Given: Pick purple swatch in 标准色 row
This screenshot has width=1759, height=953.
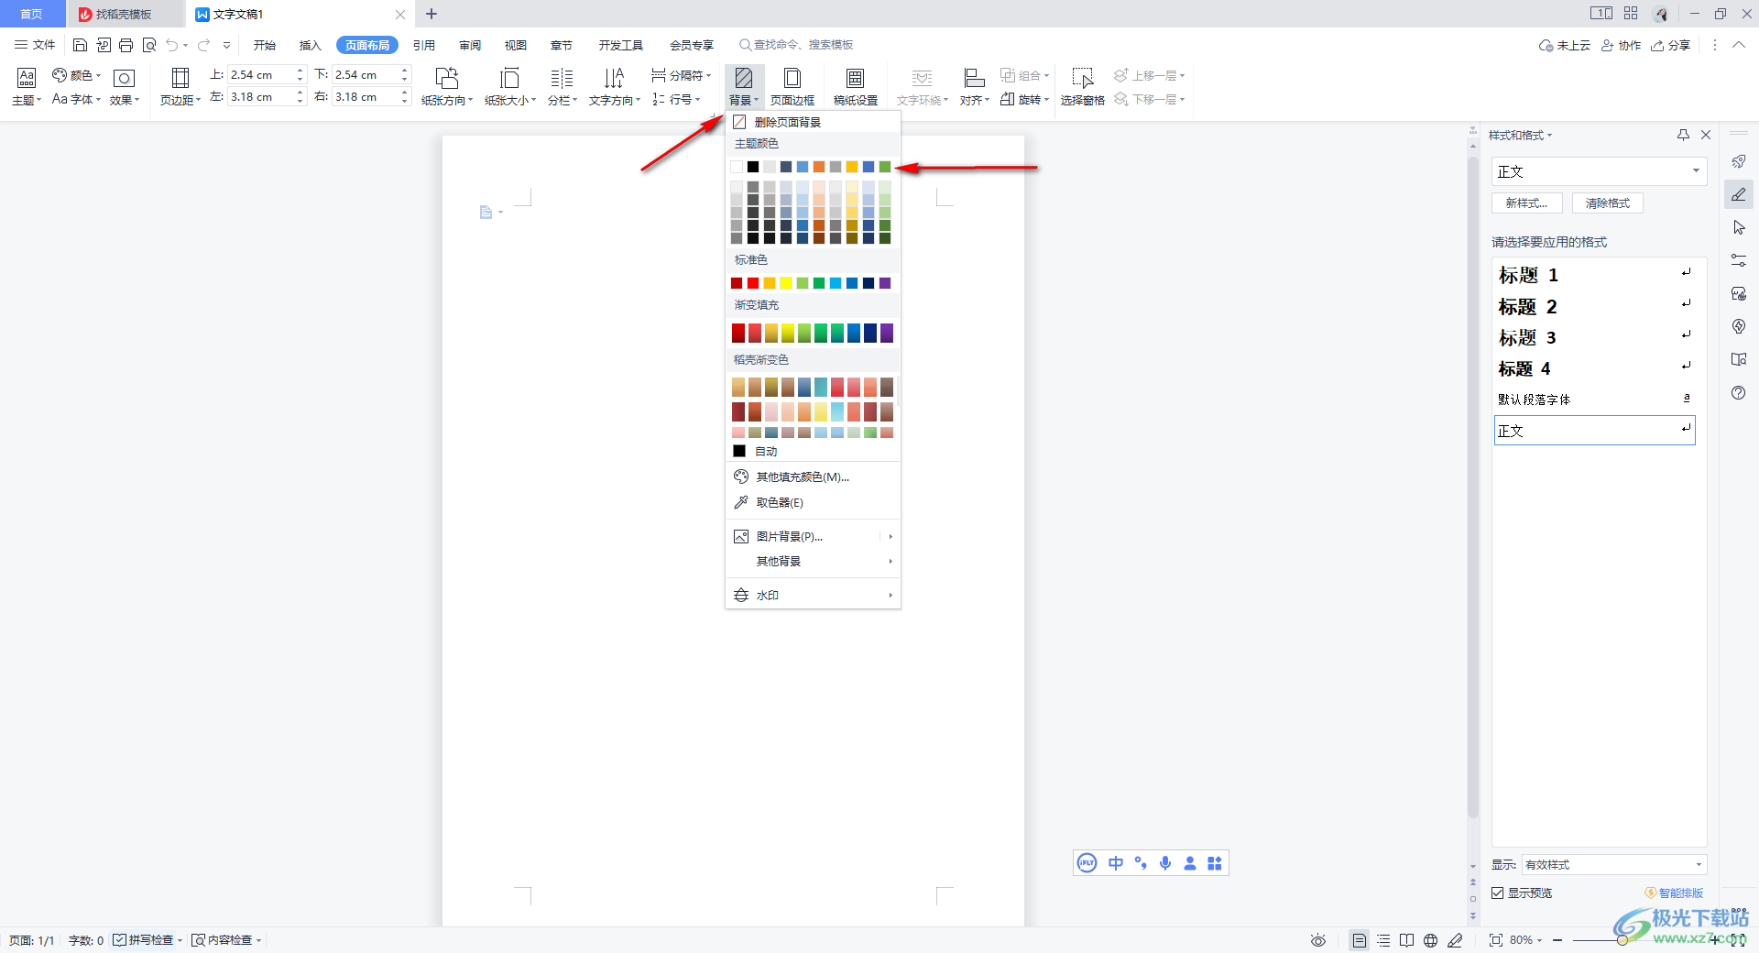Looking at the screenshot, I should [885, 283].
